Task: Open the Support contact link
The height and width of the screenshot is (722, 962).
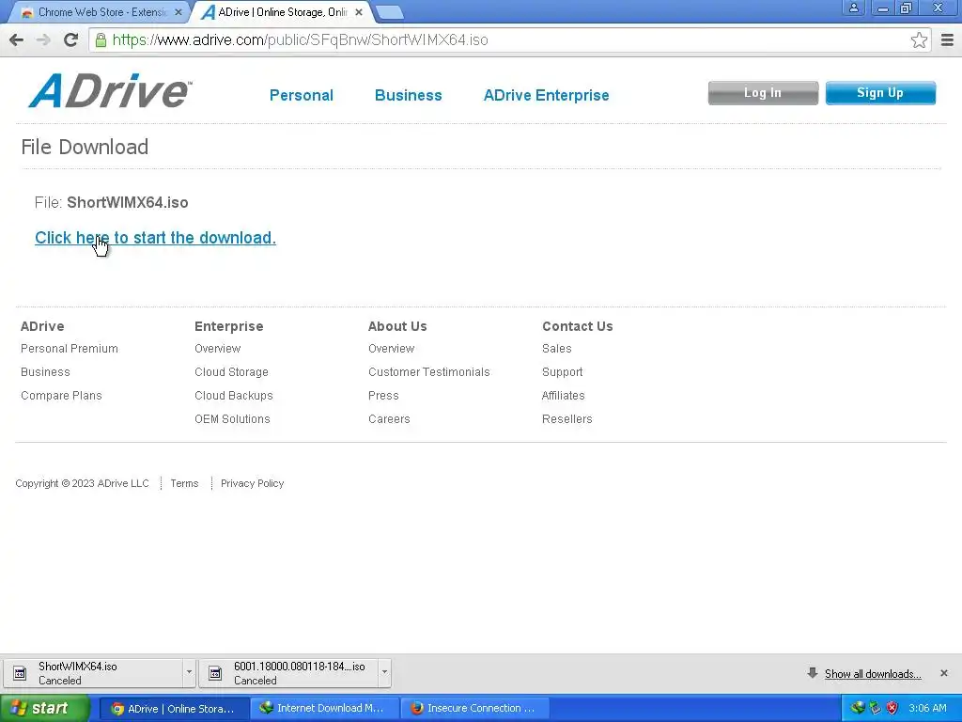Action: [562, 372]
